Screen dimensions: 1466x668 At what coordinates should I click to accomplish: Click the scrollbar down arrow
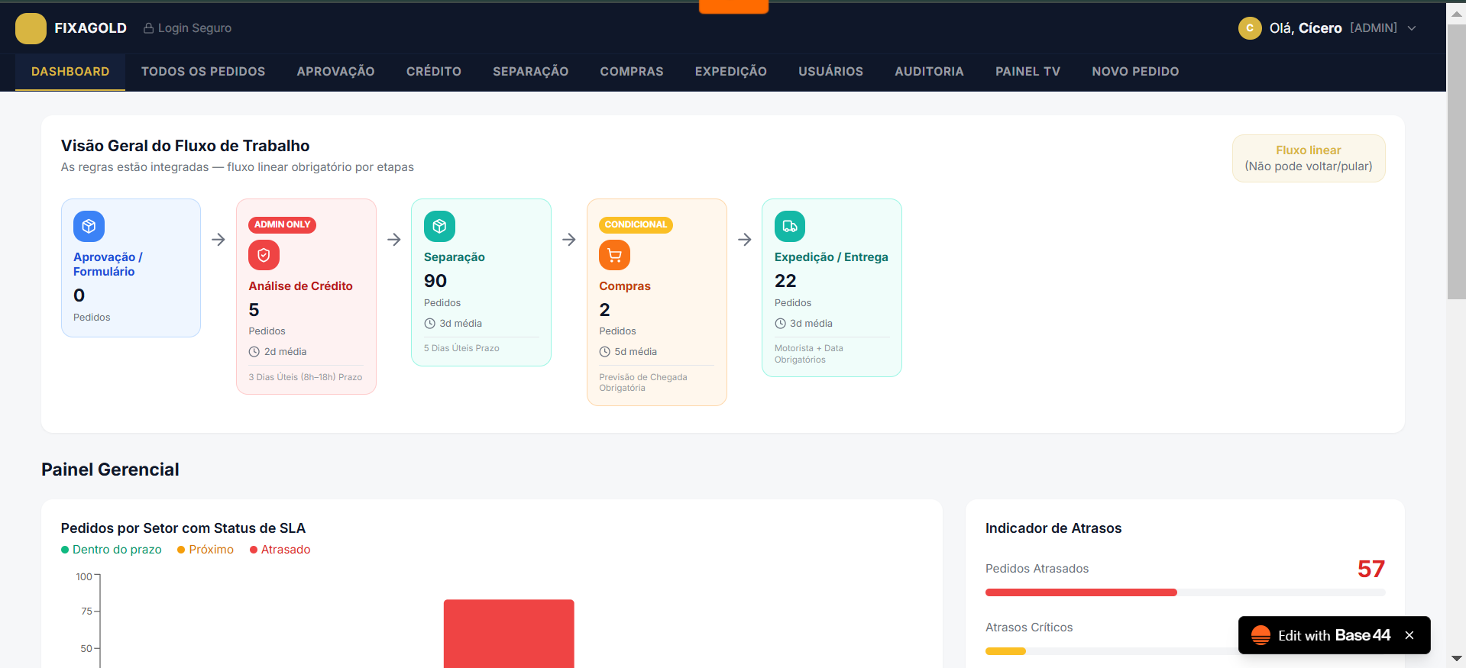[x=1457, y=658]
